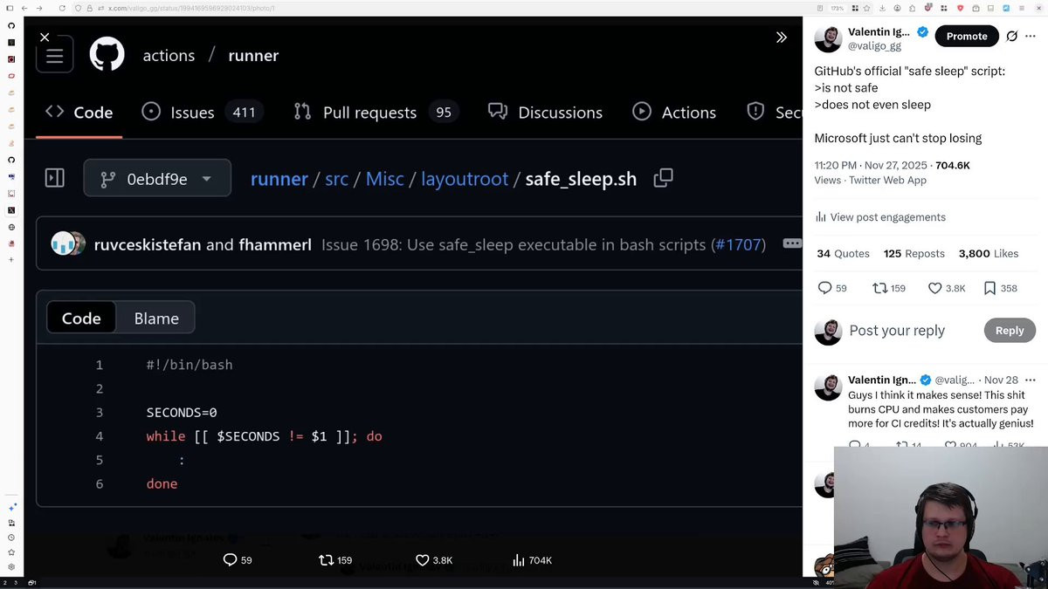Click the Reply button

[x=1010, y=330]
